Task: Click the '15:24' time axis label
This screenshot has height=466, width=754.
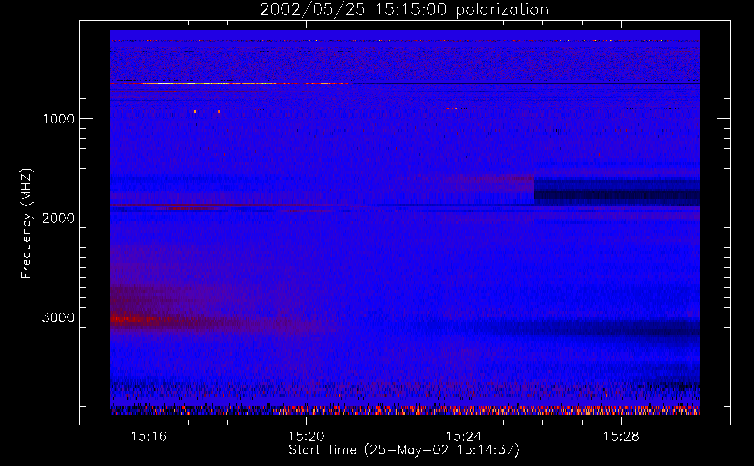Action: click(x=464, y=436)
